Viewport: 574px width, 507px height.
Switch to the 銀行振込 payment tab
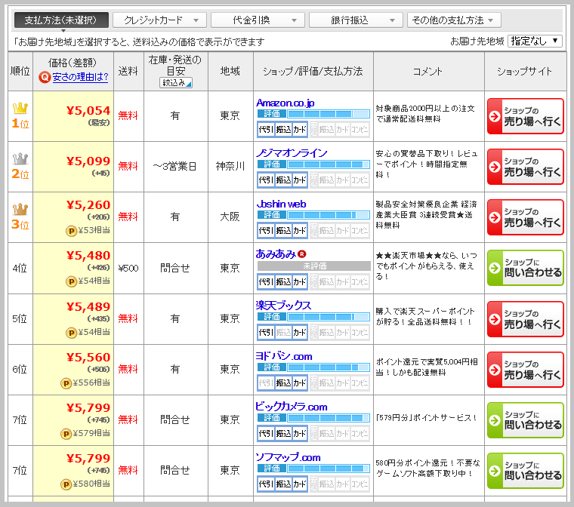[356, 20]
